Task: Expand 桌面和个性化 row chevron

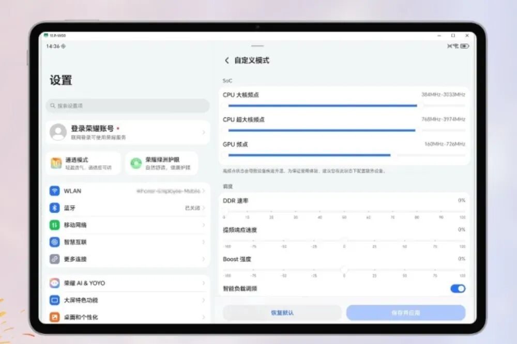Action: click(x=203, y=317)
